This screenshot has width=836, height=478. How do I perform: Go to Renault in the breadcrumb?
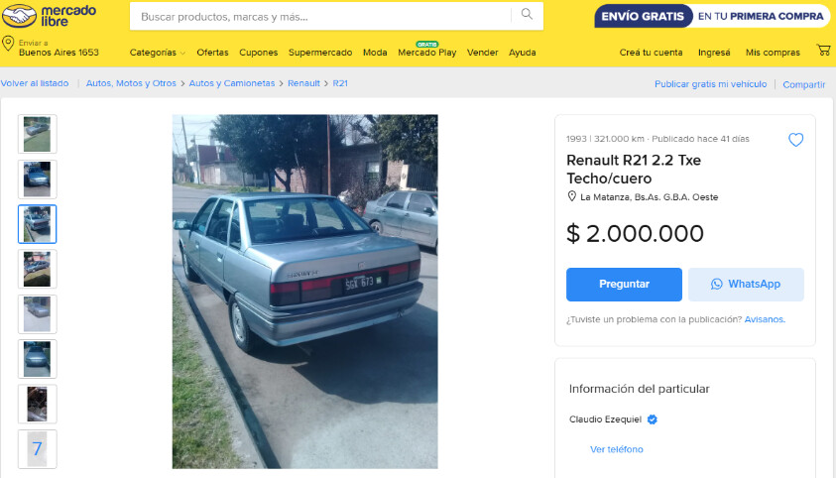click(x=303, y=83)
